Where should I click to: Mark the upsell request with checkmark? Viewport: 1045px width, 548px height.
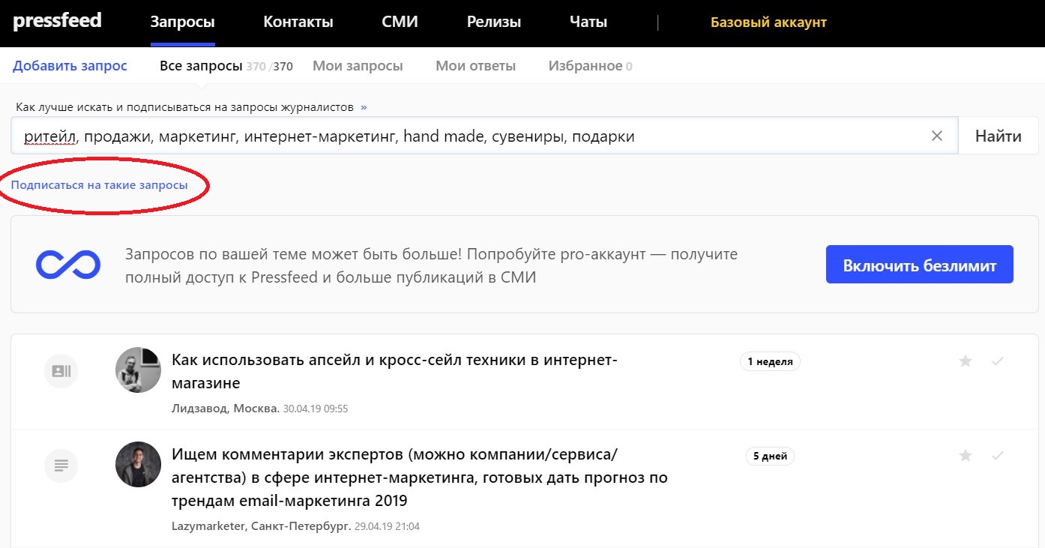[x=997, y=361]
